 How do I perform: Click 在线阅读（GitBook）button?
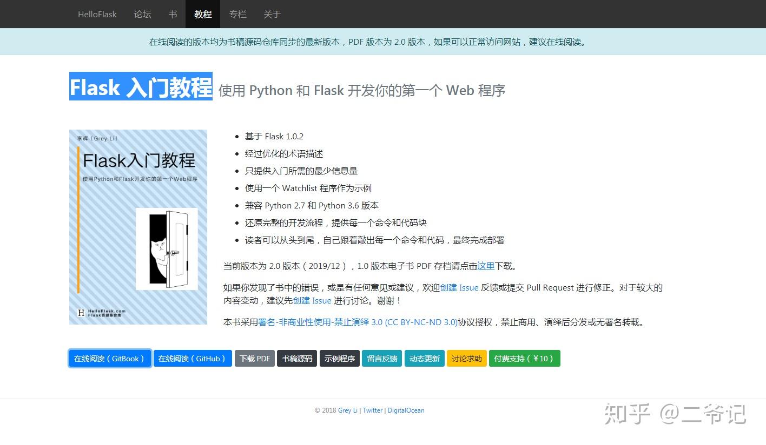[x=110, y=359]
